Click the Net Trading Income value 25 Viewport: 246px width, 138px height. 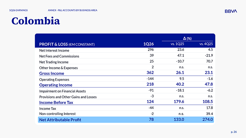coord(151,61)
